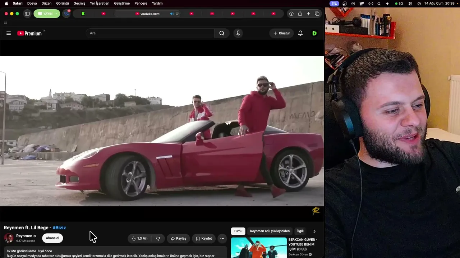This screenshot has height=258, width=460.
Task: Open the YAYIN profile dropdown
Action: 47,14
